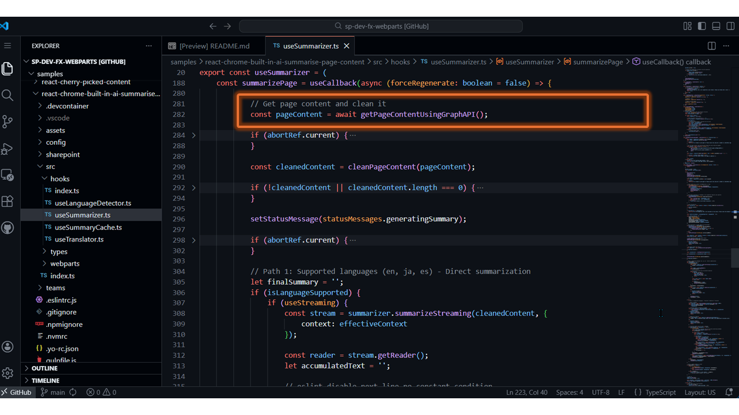Toggle the secondary side bar layout button
The height and width of the screenshot is (415, 739).
[x=730, y=26]
